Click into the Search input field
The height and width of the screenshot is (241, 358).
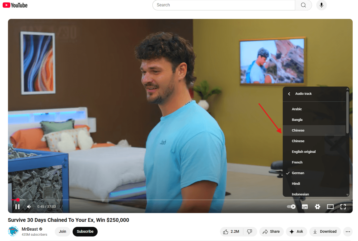point(223,5)
